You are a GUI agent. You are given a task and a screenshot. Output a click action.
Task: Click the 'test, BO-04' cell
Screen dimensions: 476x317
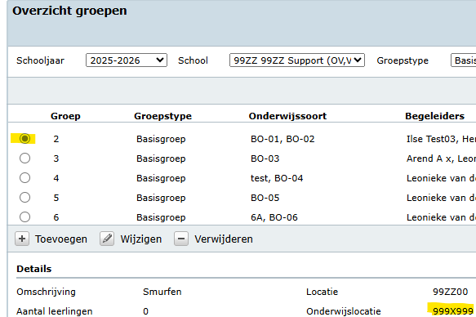(277, 178)
